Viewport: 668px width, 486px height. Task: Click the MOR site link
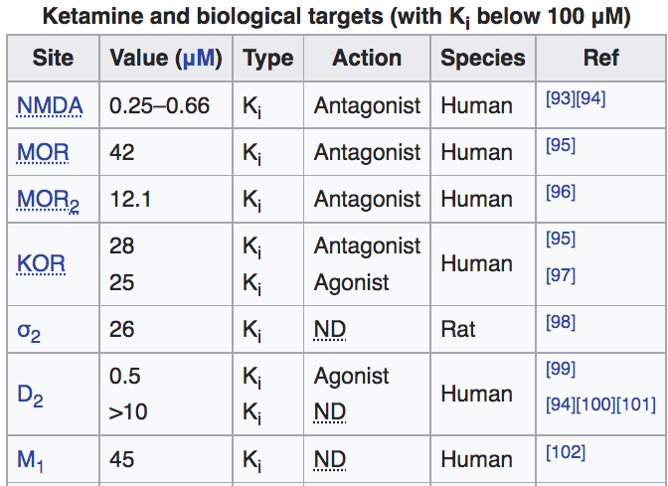[43, 152]
